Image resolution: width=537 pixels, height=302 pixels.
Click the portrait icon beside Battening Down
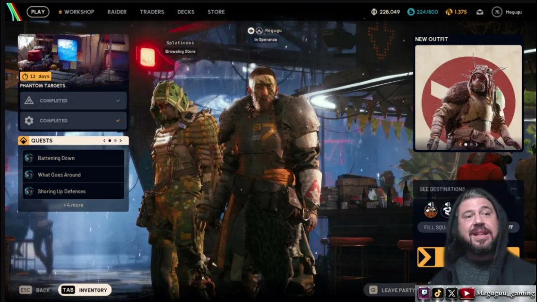pyautogui.click(x=29, y=158)
